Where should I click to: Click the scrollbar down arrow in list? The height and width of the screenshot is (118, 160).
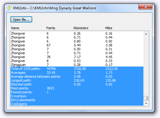[x=146, y=103]
